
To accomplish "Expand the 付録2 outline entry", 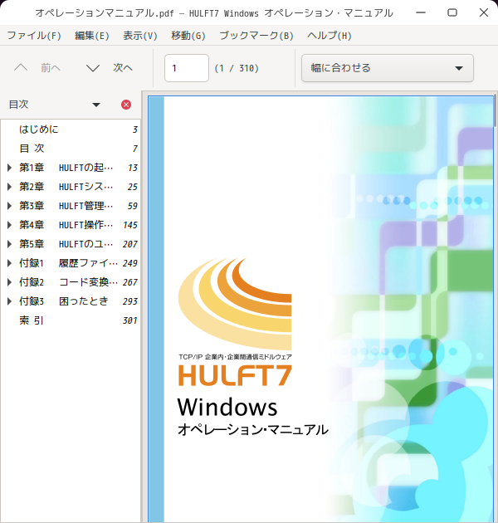I will pos(10,282).
